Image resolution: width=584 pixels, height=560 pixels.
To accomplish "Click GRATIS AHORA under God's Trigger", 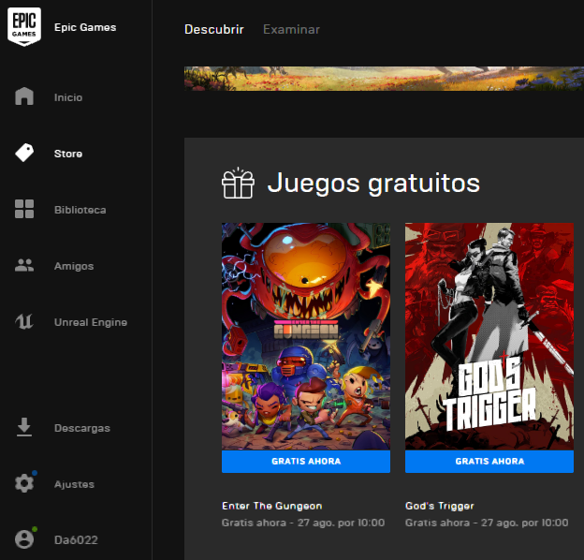I will tap(489, 462).
